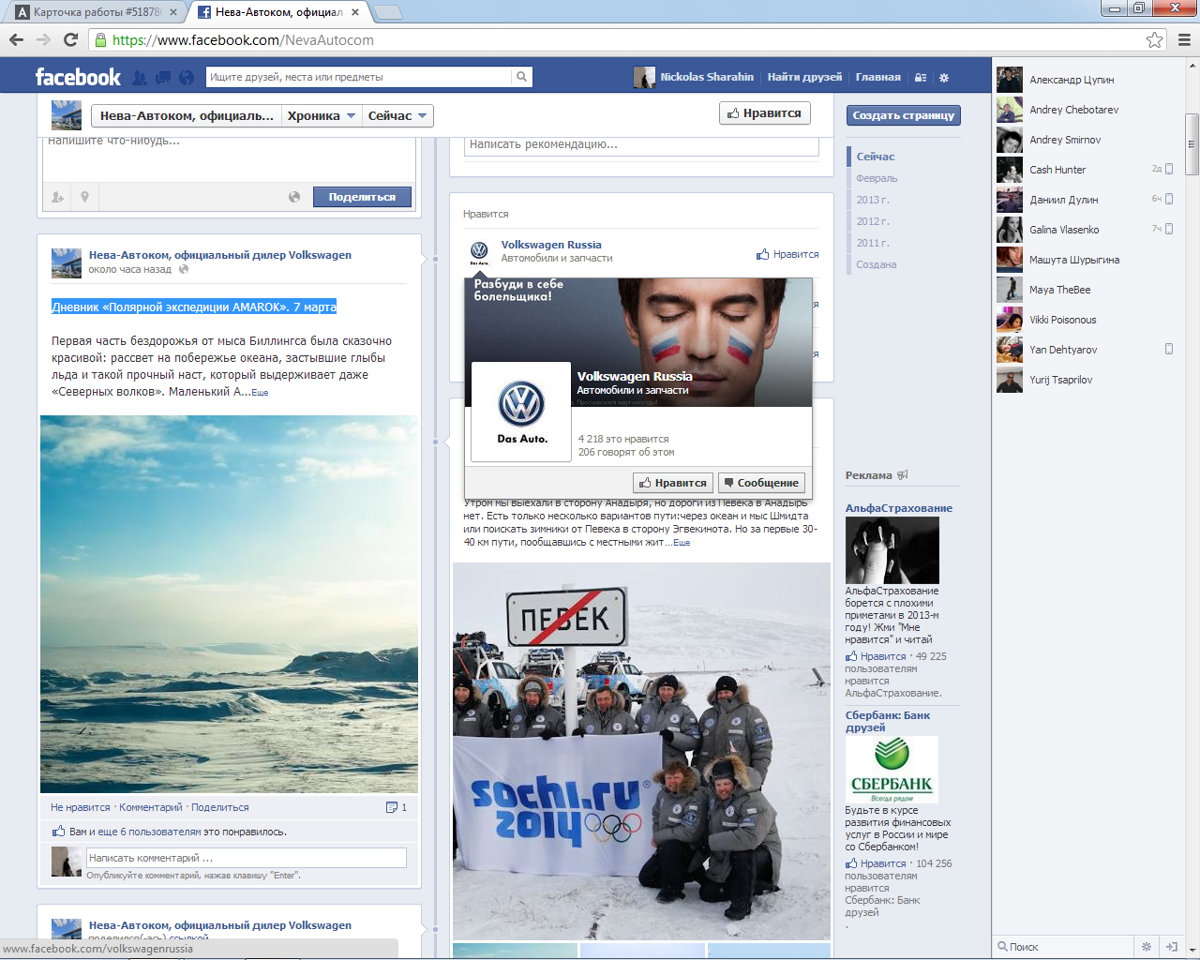Viewport: 1200px width, 960px height.
Task: Open account settings gear in header
Action: (944, 78)
